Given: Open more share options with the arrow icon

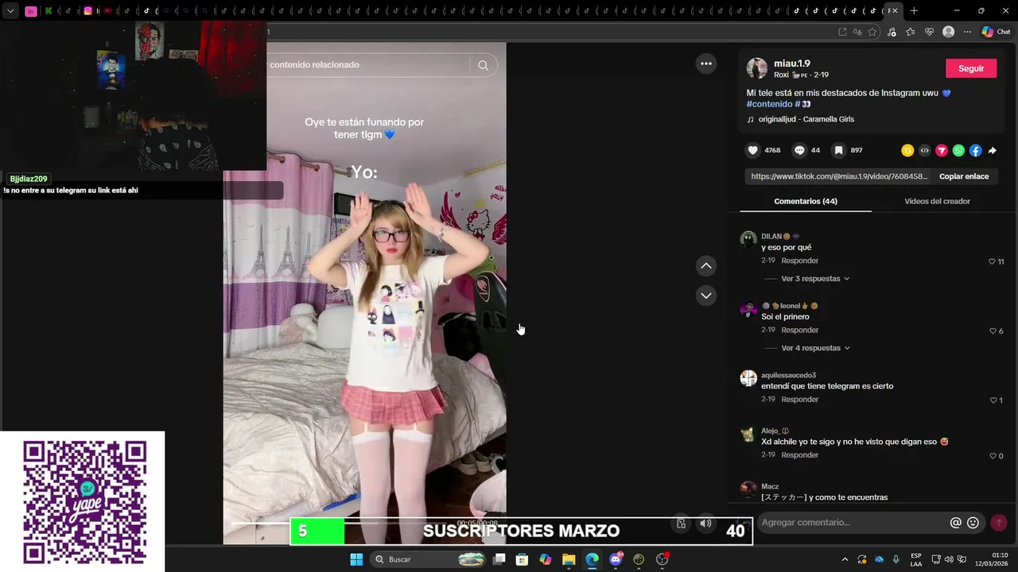Looking at the screenshot, I should [x=993, y=150].
